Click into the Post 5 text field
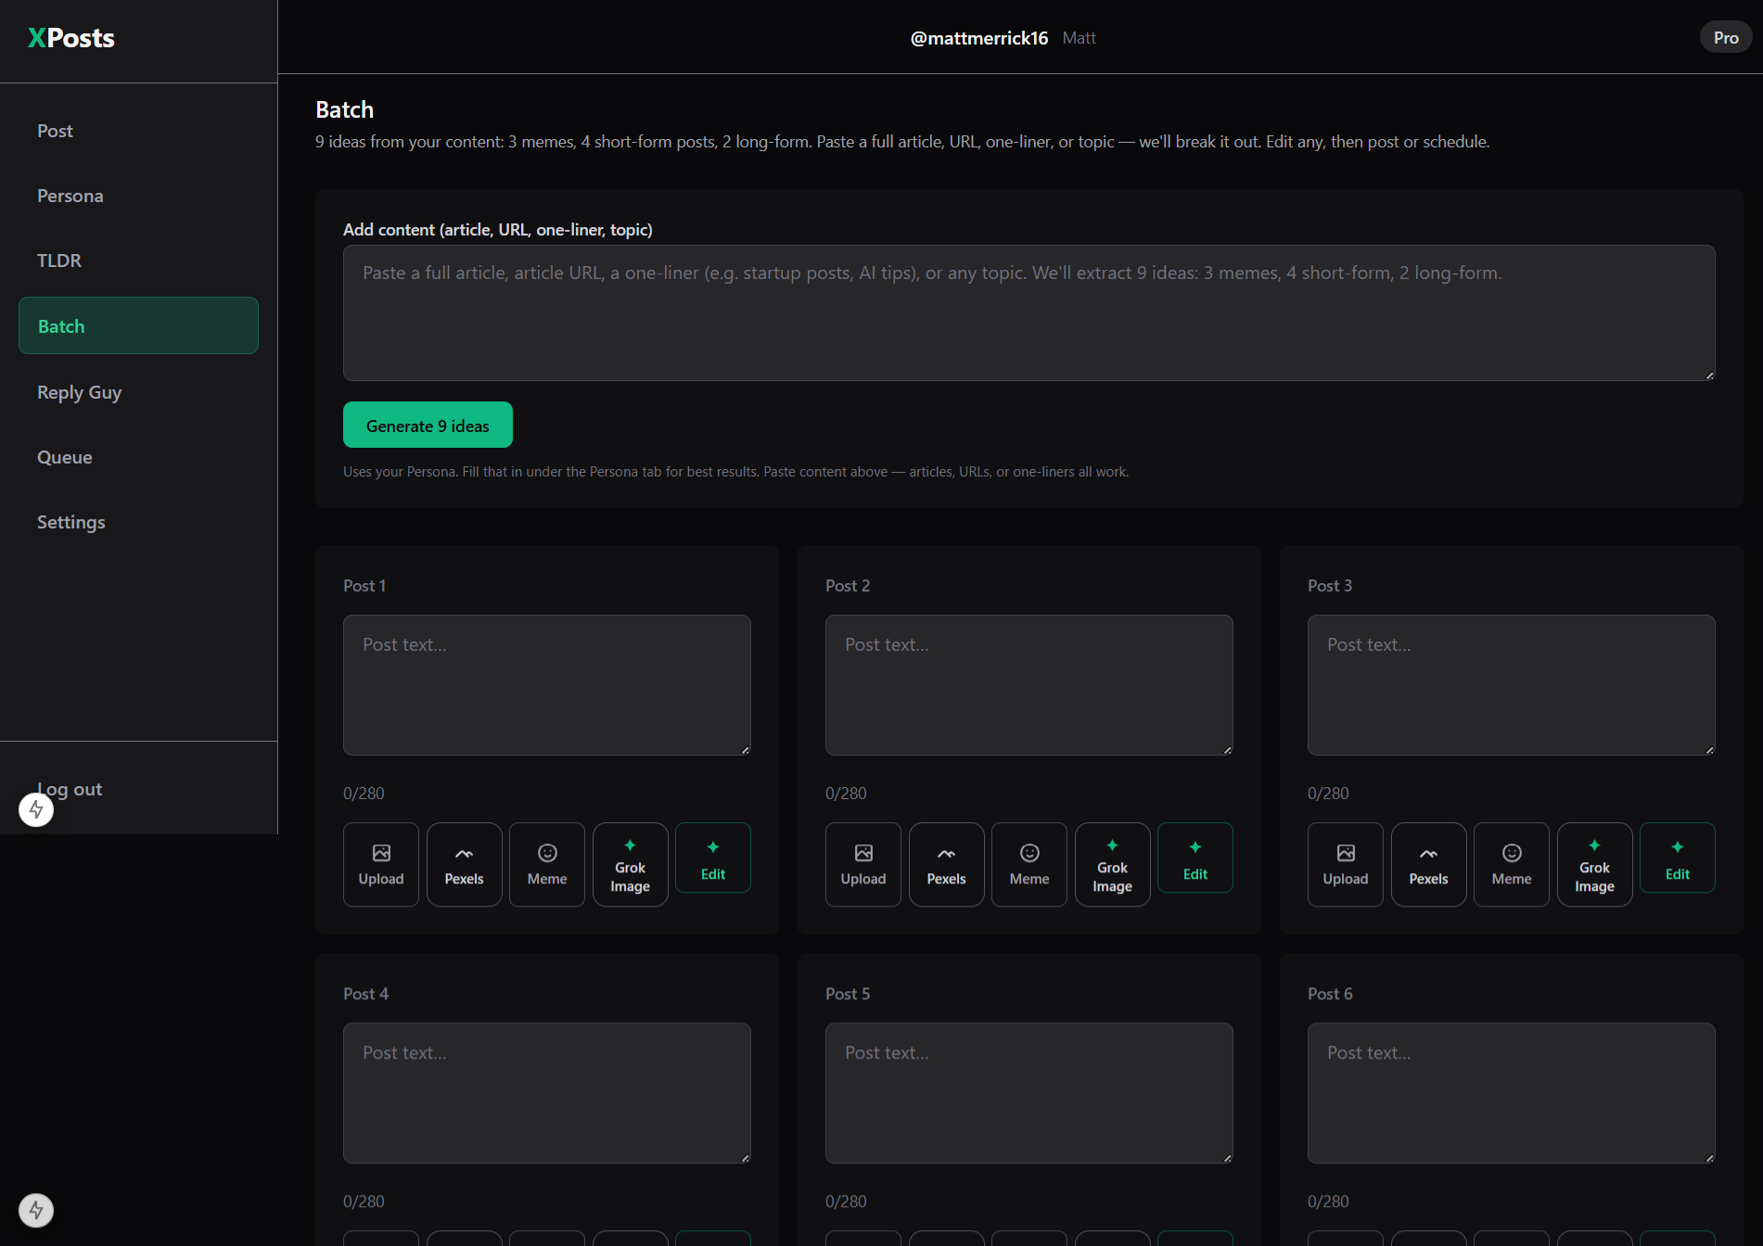Screen dimensions: 1763x1246 [1028, 1093]
